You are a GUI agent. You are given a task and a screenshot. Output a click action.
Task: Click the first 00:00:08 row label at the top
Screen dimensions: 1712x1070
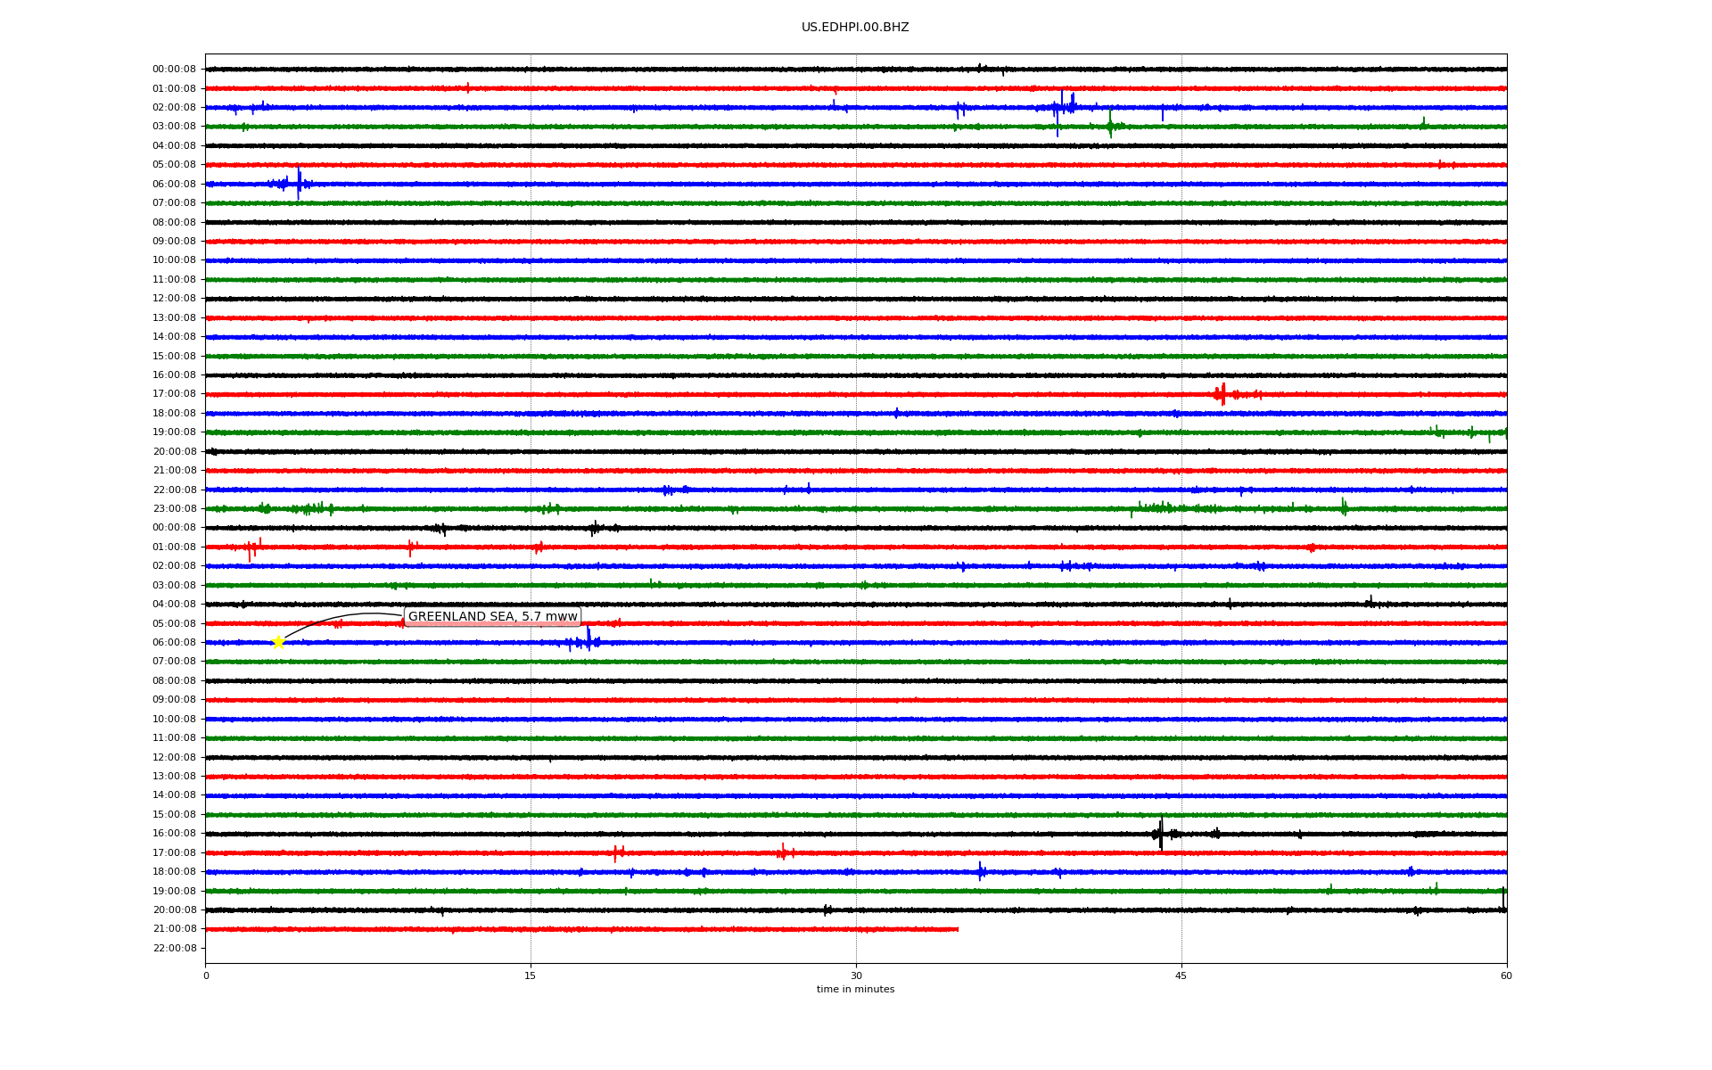pyautogui.click(x=174, y=70)
